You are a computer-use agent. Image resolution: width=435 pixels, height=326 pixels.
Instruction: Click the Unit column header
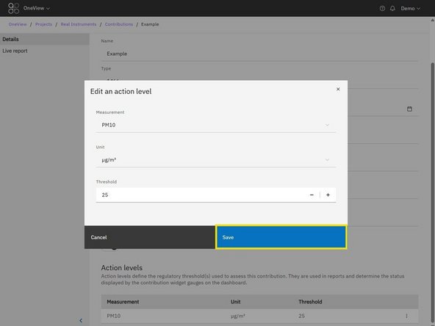pos(236,302)
